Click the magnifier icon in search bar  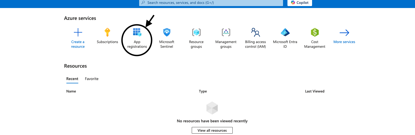[143, 2]
